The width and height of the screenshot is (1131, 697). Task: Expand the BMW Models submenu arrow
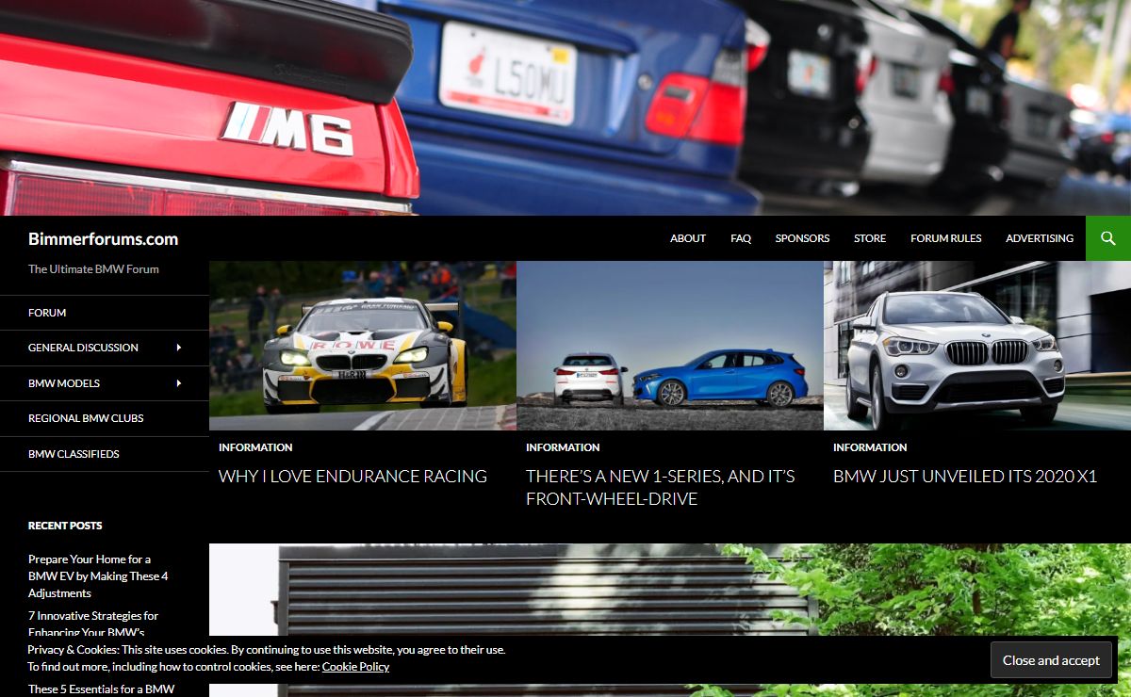179,383
